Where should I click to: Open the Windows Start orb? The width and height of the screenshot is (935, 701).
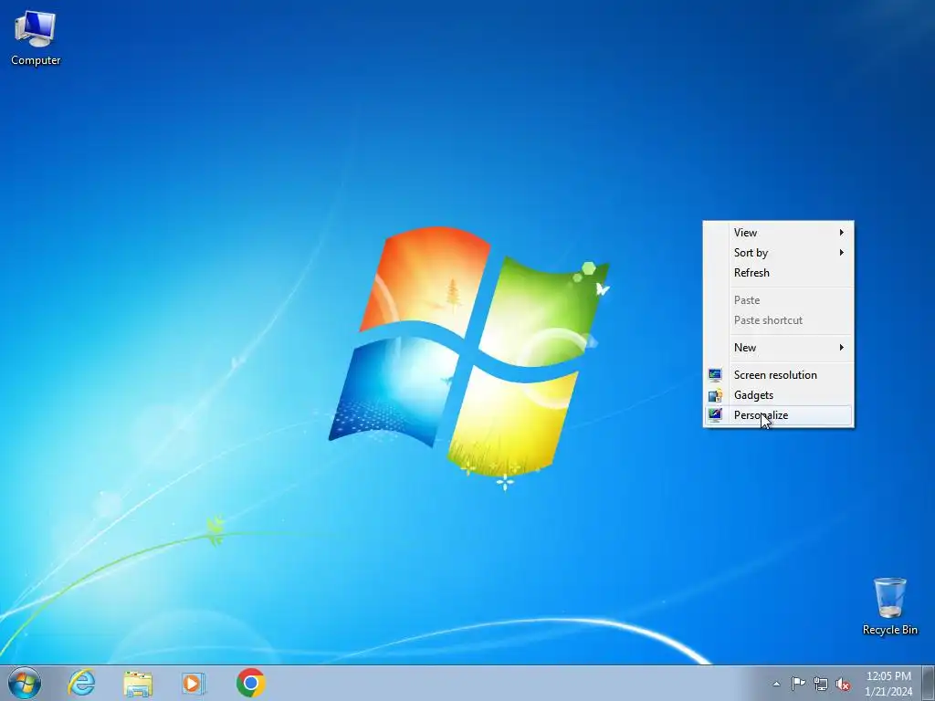coord(25,683)
